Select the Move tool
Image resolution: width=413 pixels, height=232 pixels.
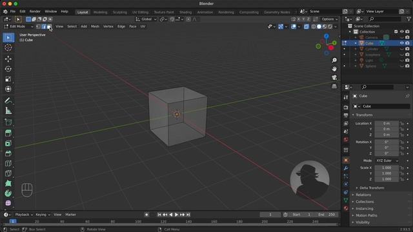[x=8, y=59]
